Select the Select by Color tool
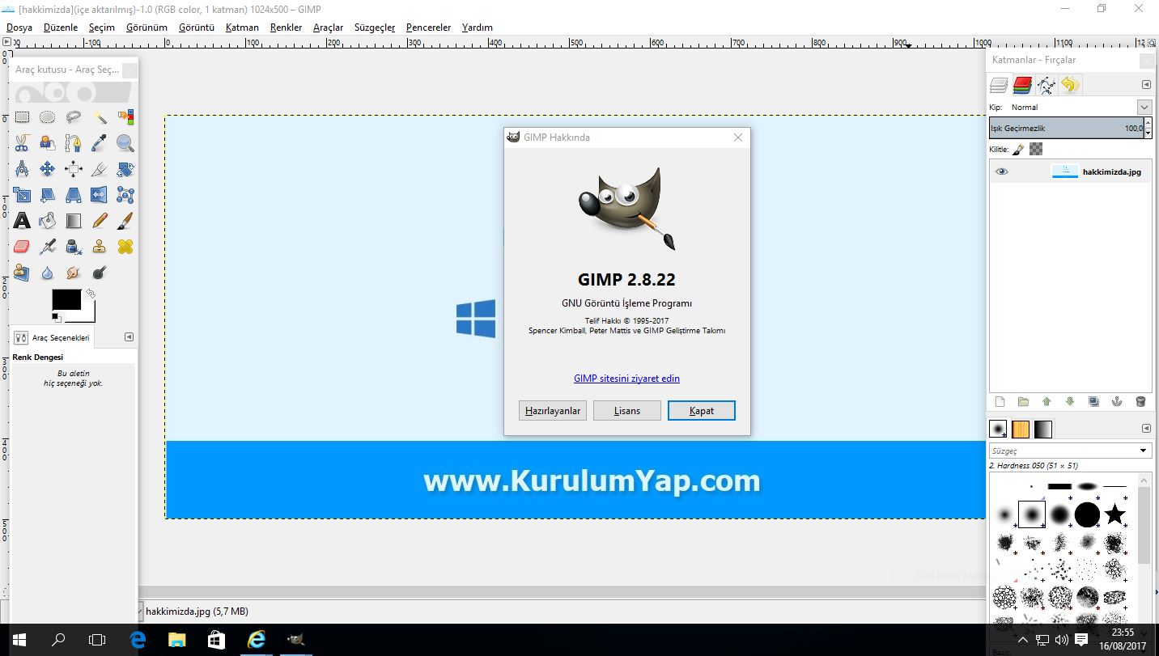This screenshot has height=656, width=1159. tap(125, 117)
